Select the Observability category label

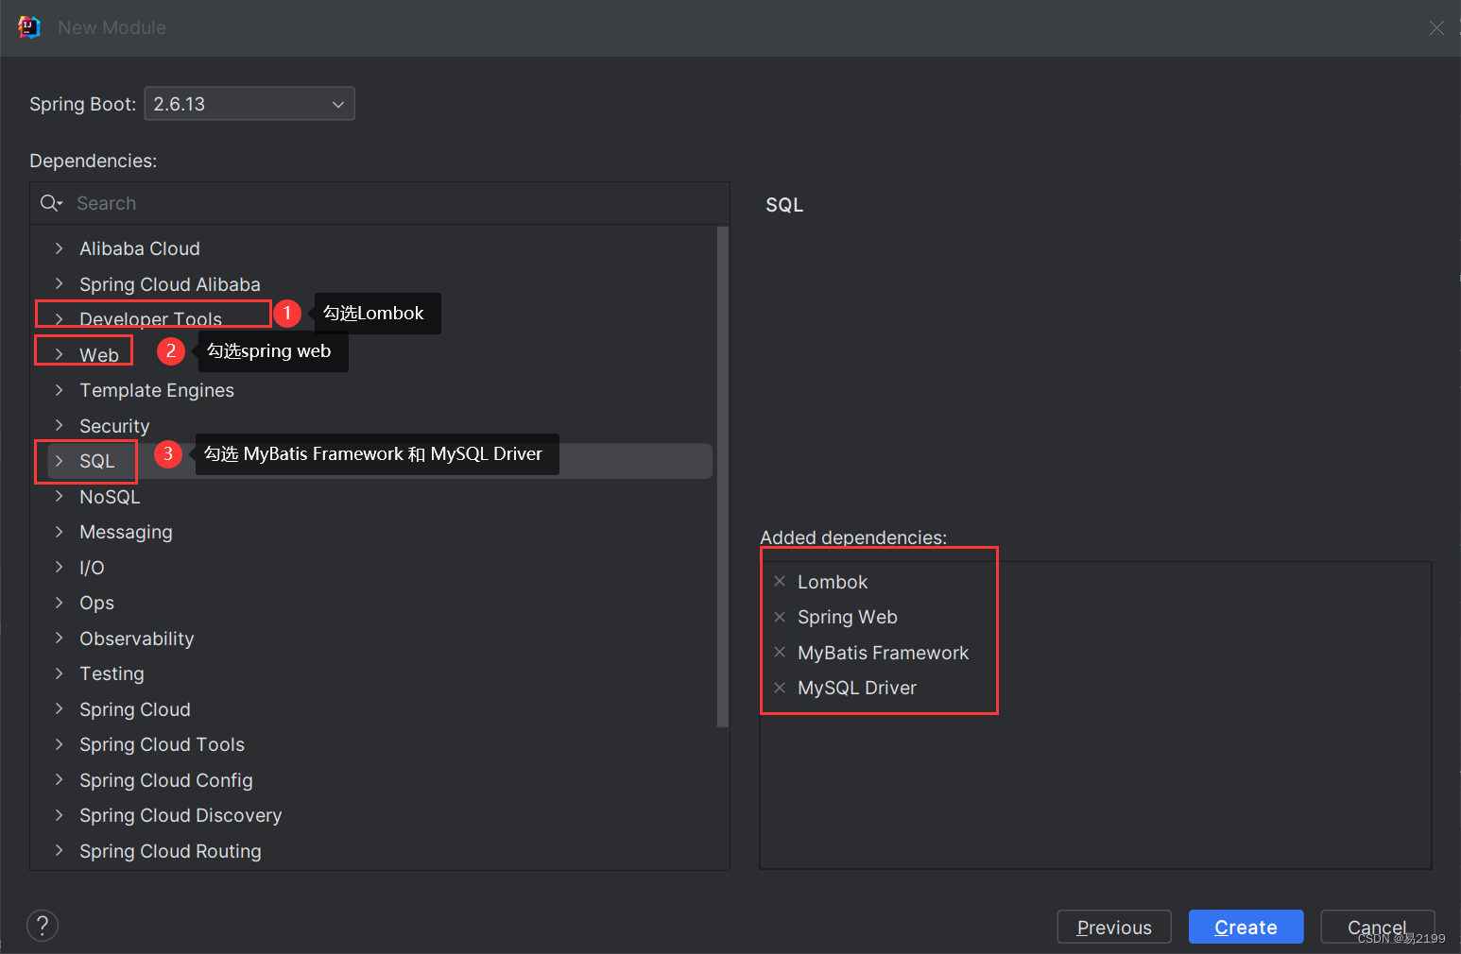(x=137, y=639)
